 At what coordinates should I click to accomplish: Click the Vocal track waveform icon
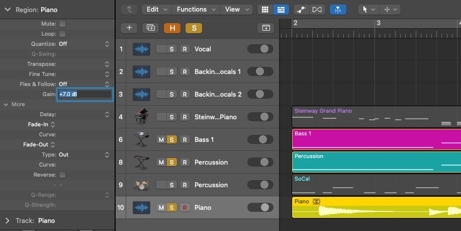click(x=141, y=49)
